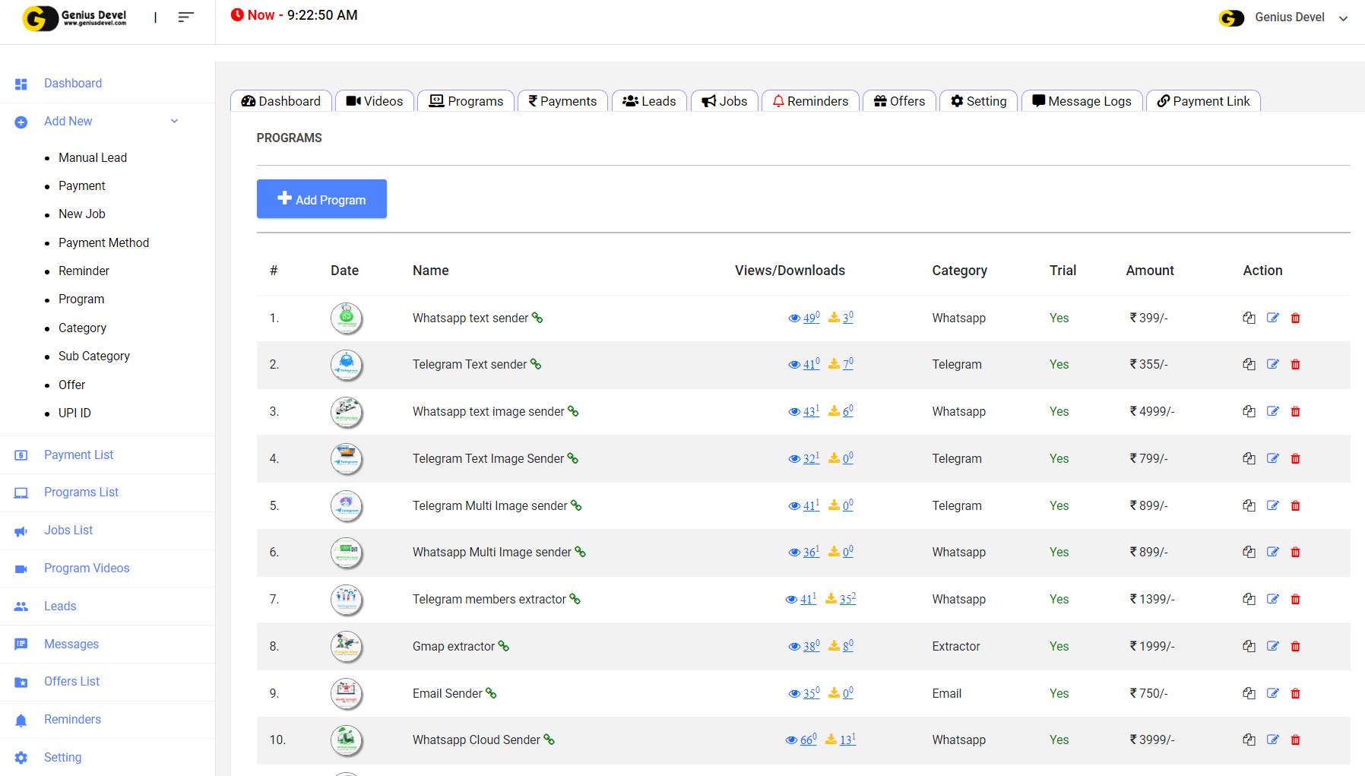Click Whatsapp Multi Image sender thumbnail
Image resolution: width=1365 pixels, height=776 pixels.
347,553
